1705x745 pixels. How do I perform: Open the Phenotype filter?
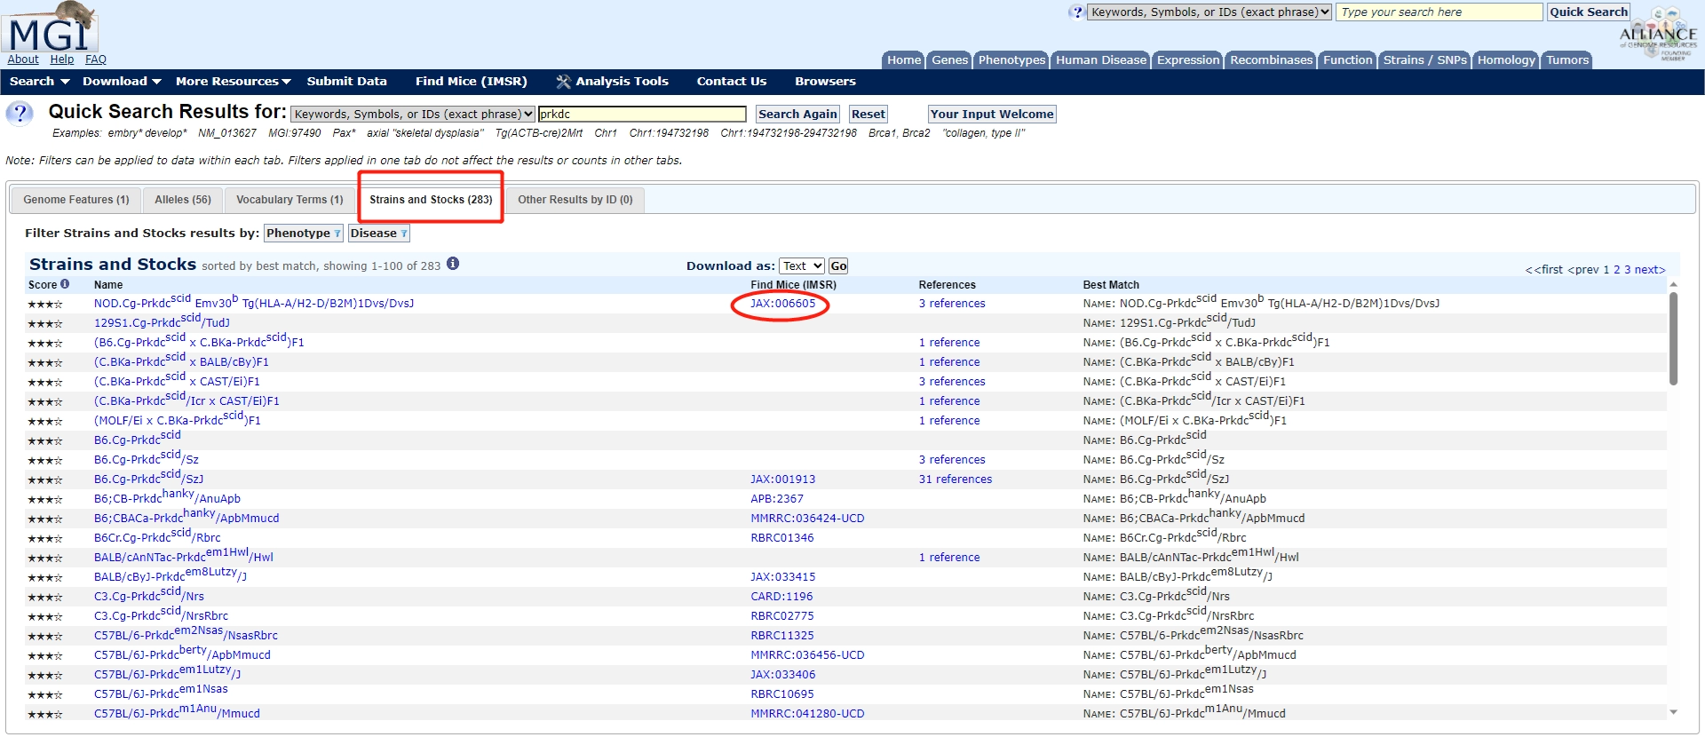coord(303,234)
